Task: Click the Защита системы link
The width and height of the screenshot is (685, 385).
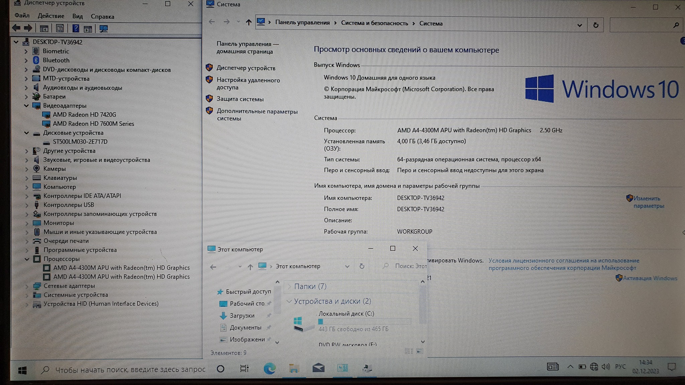Action: point(240,99)
